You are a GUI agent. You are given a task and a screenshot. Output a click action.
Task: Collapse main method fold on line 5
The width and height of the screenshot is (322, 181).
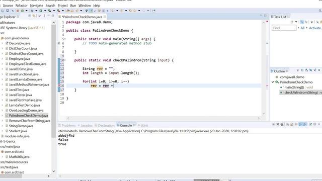[65, 39]
